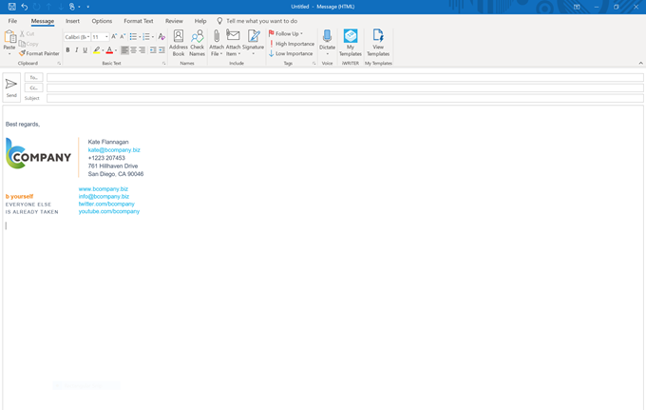The height and width of the screenshot is (410, 646).
Task: Open youtube.com/bcompany link
Action: pos(109,211)
